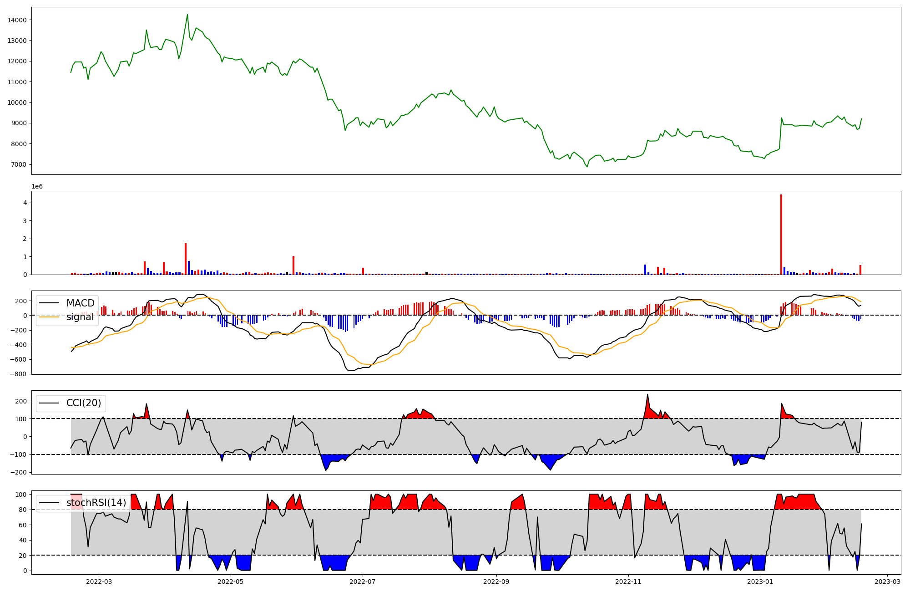Click the tallest red volume bar

click(x=781, y=235)
